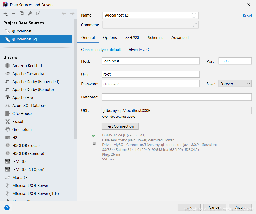Click into the URL field
Screen dimensions: 256x214
177,111
